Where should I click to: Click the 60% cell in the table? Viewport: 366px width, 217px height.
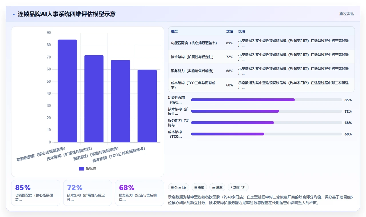click(x=230, y=85)
